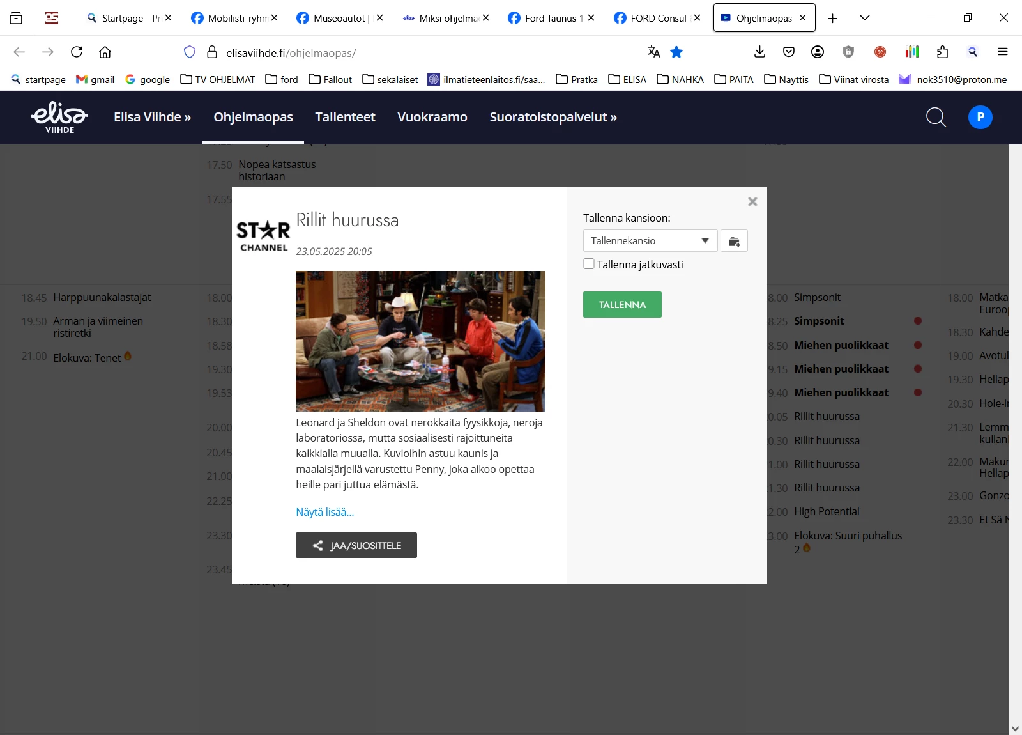Open the extensions puzzle icon

(942, 52)
